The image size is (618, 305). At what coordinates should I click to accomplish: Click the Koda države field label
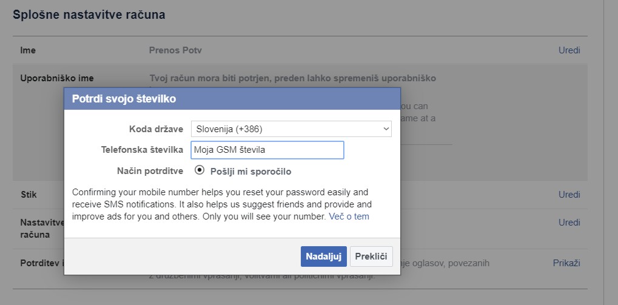156,129
